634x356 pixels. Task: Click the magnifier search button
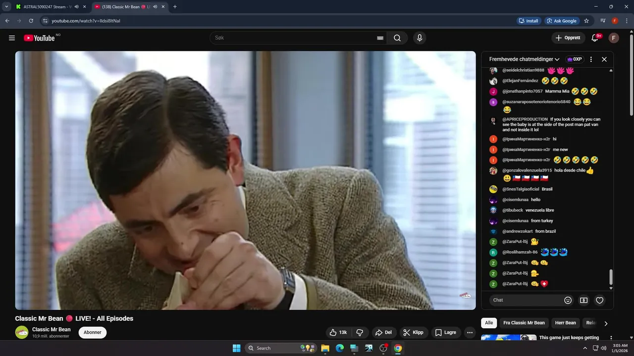click(x=397, y=38)
